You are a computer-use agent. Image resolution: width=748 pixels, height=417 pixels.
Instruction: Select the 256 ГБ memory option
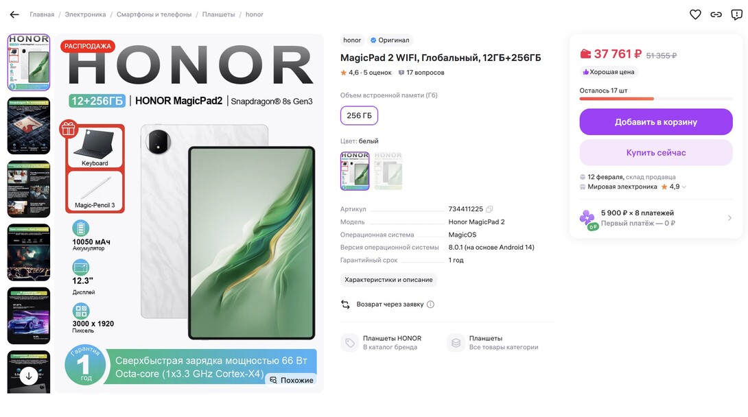coord(359,116)
